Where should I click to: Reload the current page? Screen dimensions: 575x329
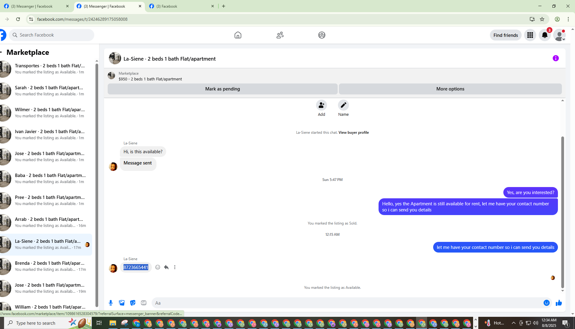tap(18, 19)
